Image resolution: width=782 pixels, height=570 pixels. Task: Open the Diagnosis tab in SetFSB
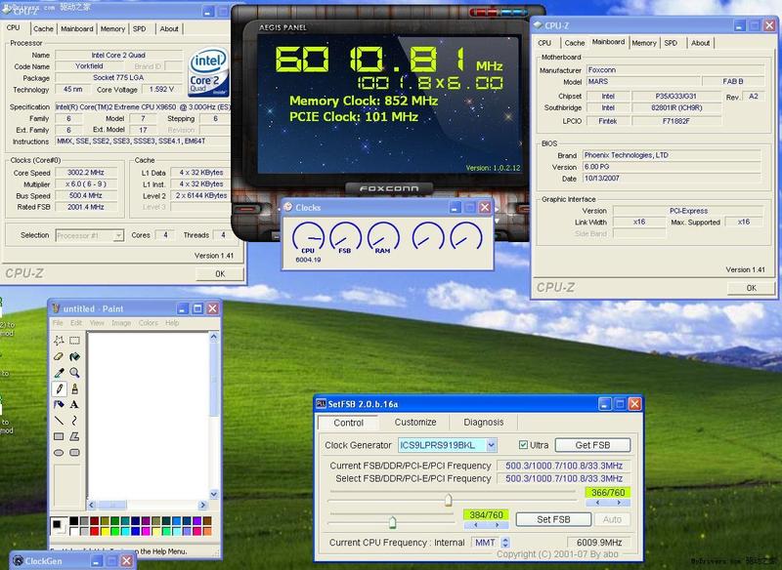(x=483, y=423)
